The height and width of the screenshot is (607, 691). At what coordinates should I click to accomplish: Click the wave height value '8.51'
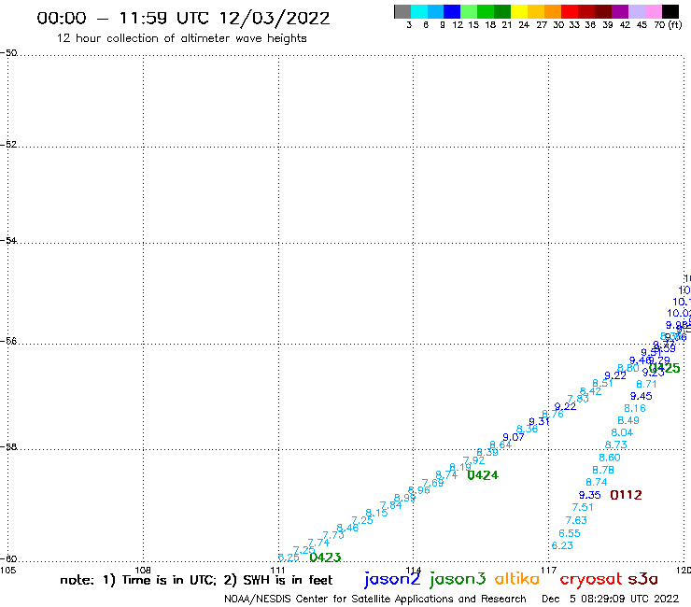click(603, 383)
